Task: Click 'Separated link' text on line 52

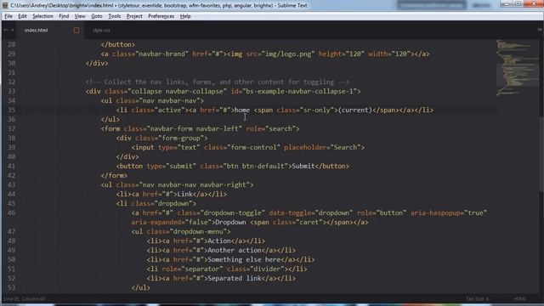Action: click(235, 279)
